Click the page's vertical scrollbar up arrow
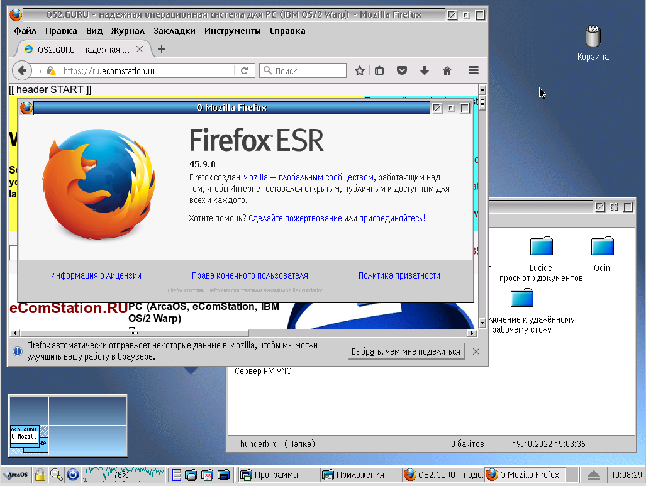This screenshot has width=646, height=486. coord(482,89)
